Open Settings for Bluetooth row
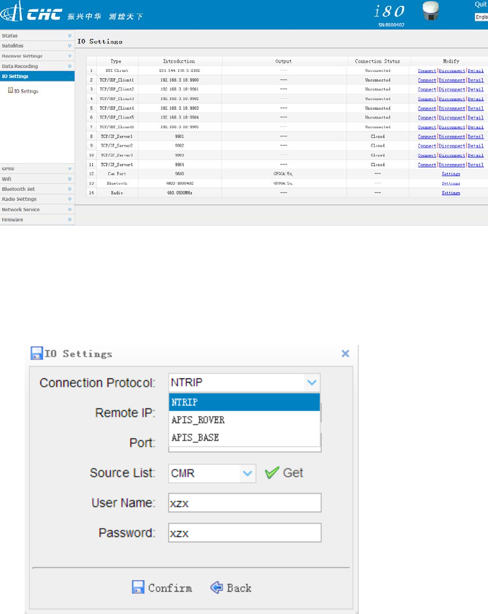The height and width of the screenshot is (614, 488). pyautogui.click(x=451, y=183)
